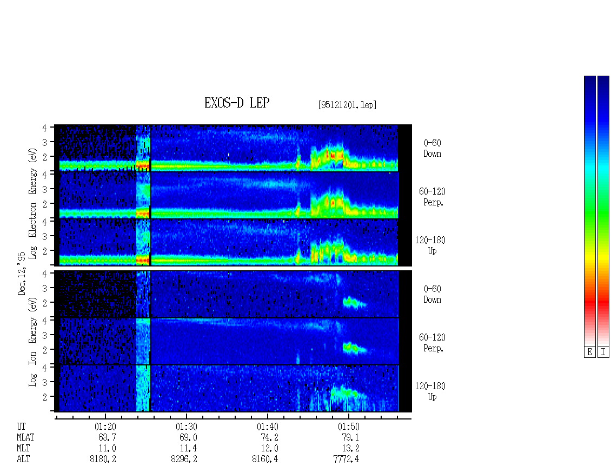611x473 pixels.
Task: Click ion panel 60-120 Perp. label
Action: 432,343
